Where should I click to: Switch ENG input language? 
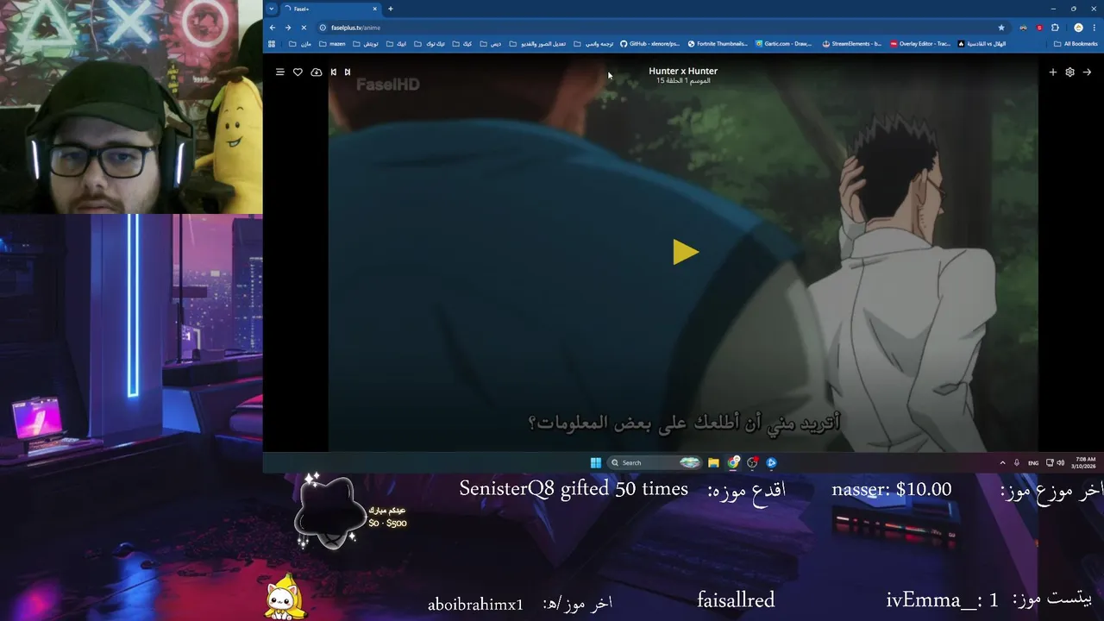click(1033, 462)
